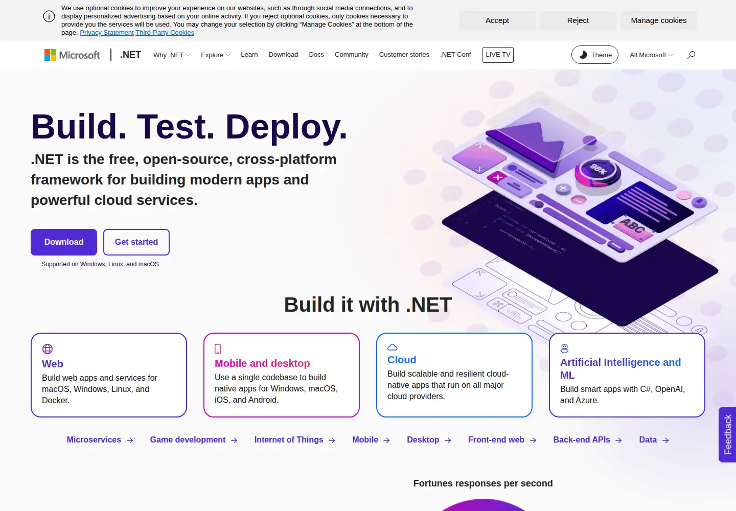Toggle the Theme dark mode button
This screenshot has width=736, height=511.
[595, 55]
